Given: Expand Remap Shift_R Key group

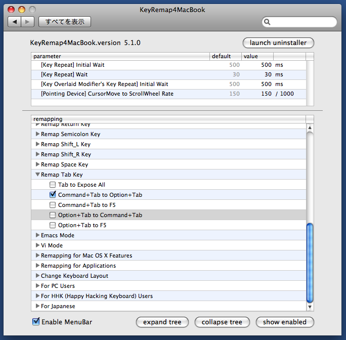Looking at the screenshot, I should point(37,154).
